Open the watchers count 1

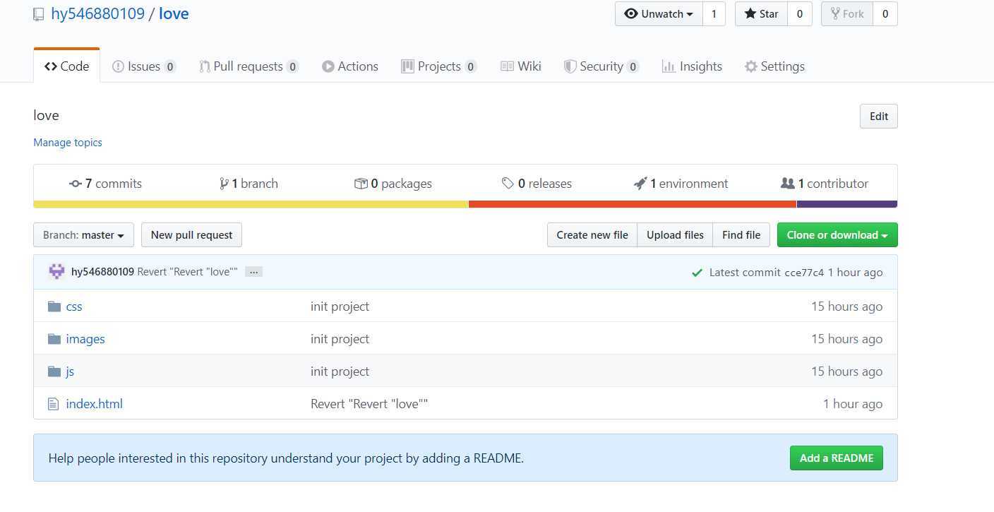point(714,14)
